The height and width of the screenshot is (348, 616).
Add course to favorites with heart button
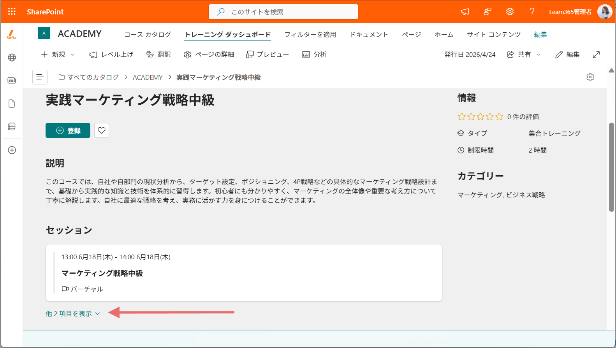tap(102, 130)
